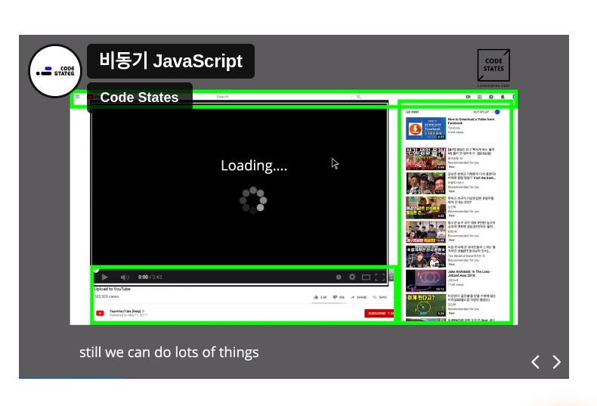Click the 'Up next' label
This screenshot has width=597, height=406.
point(412,112)
